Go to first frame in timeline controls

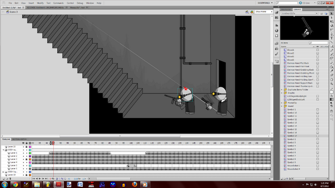(33, 179)
